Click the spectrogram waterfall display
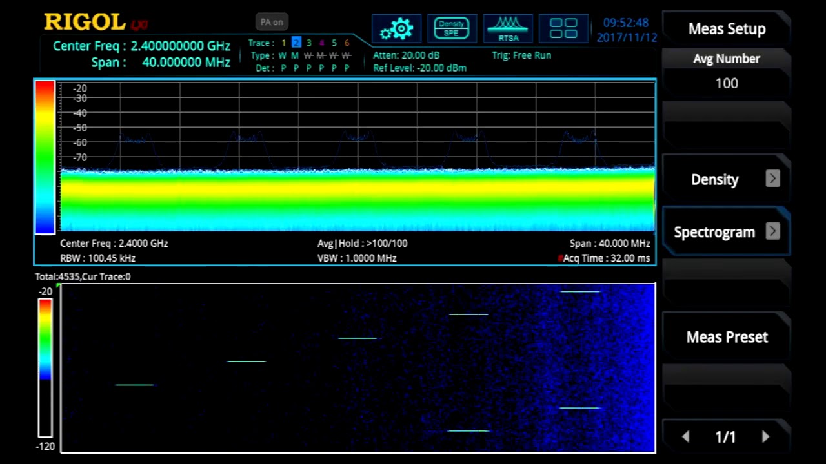The height and width of the screenshot is (464, 826). pos(358,368)
